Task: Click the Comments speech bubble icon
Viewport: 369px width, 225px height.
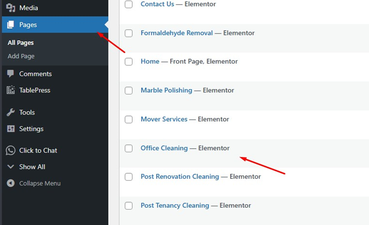Action: point(11,74)
